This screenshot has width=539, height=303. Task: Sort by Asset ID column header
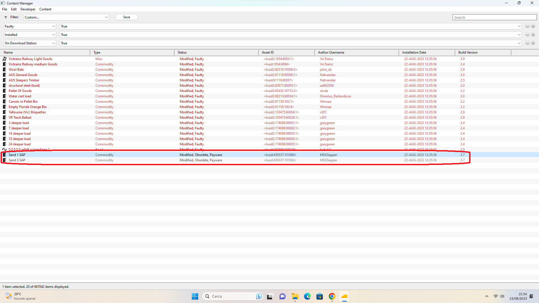click(286, 52)
